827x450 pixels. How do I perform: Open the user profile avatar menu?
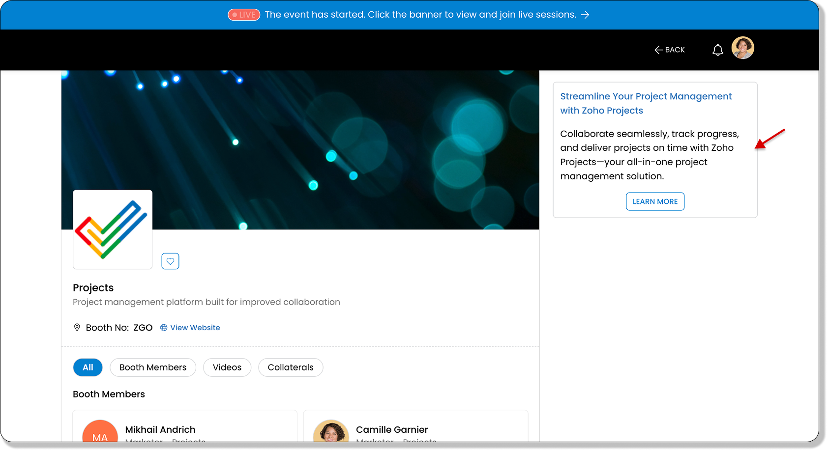tap(742, 48)
